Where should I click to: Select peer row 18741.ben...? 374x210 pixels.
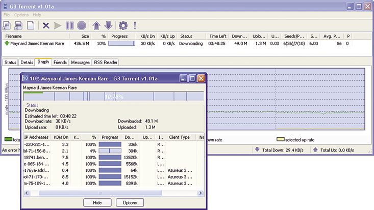pos(114,158)
